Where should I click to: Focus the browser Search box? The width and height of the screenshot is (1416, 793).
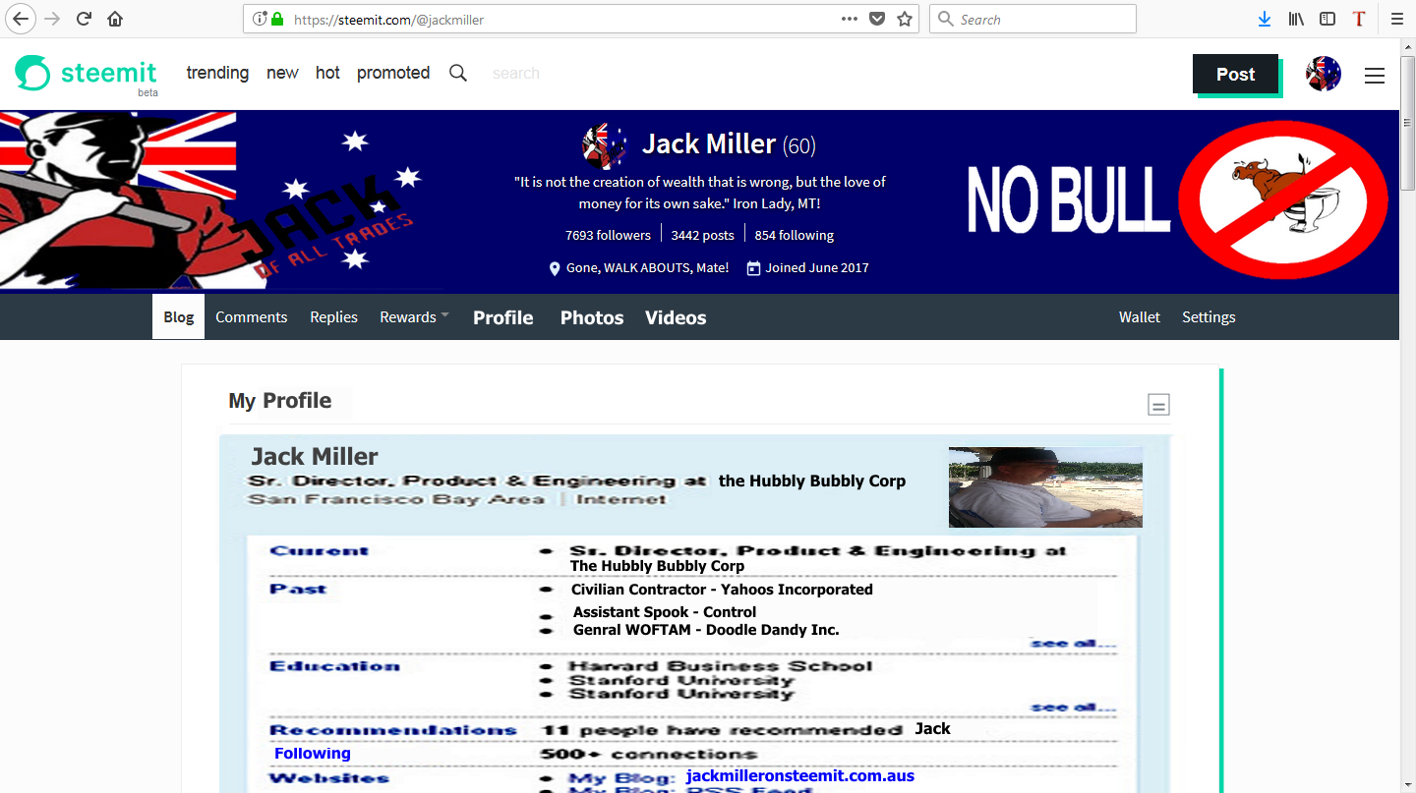pyautogui.click(x=1032, y=19)
